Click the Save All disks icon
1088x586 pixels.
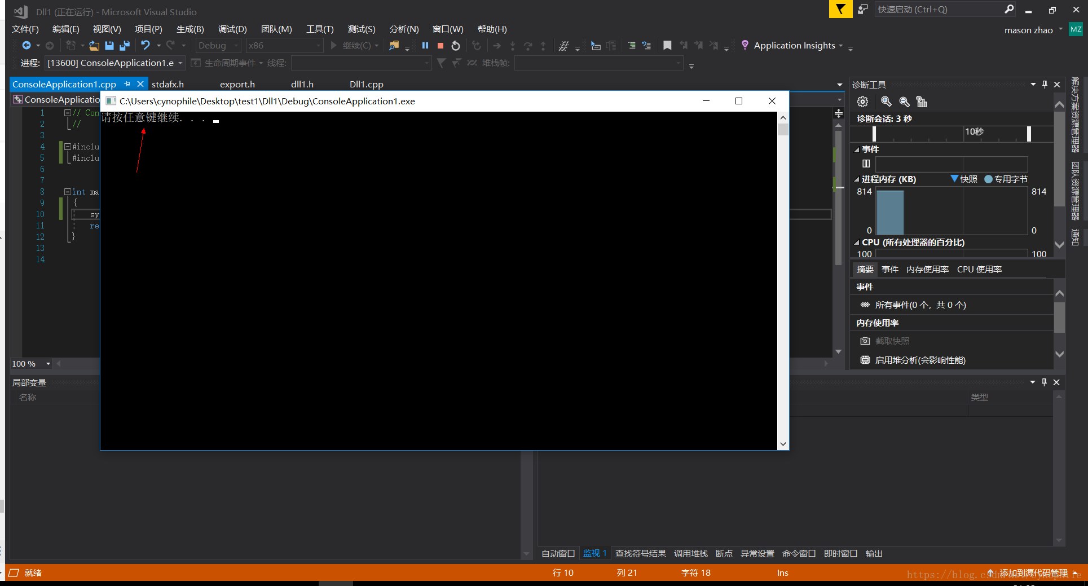125,45
